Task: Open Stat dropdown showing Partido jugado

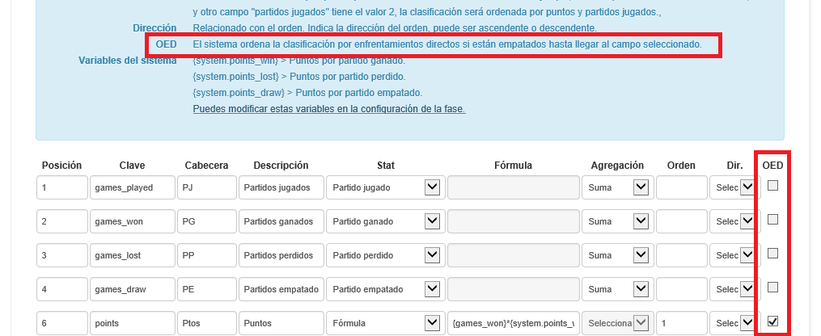Action: coord(384,187)
